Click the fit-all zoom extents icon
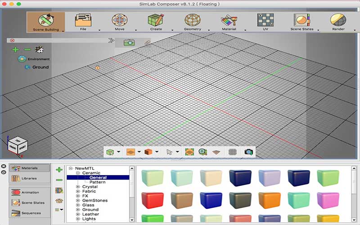 [189, 152]
